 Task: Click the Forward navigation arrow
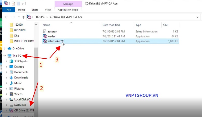click(x=13, y=17)
